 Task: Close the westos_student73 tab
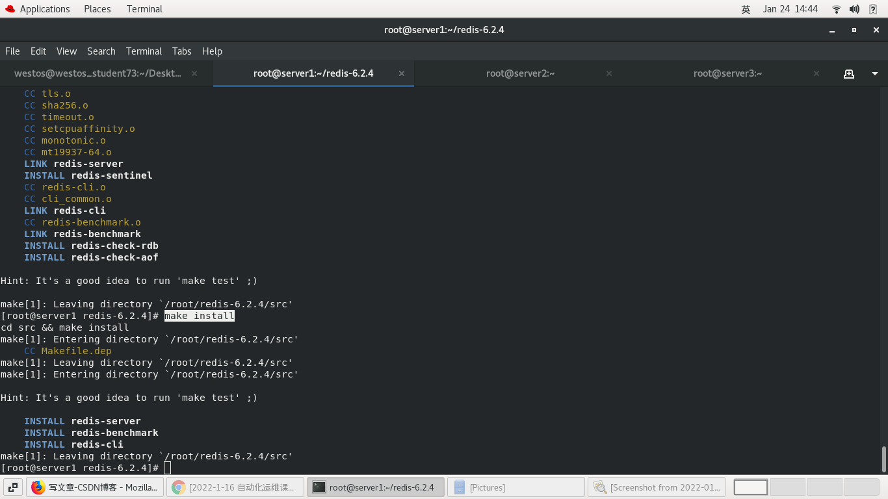[x=194, y=73]
